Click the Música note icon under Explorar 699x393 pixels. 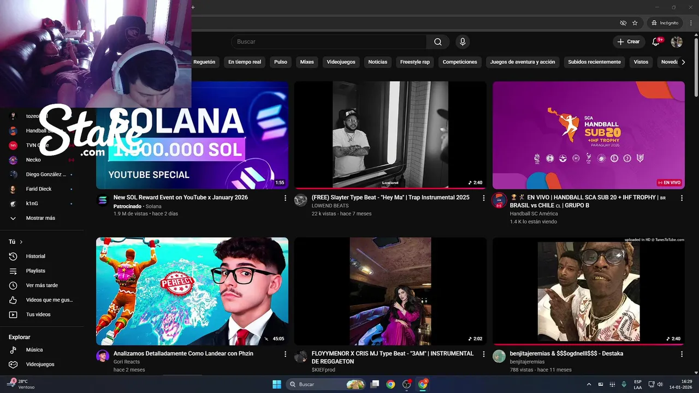tap(14, 350)
